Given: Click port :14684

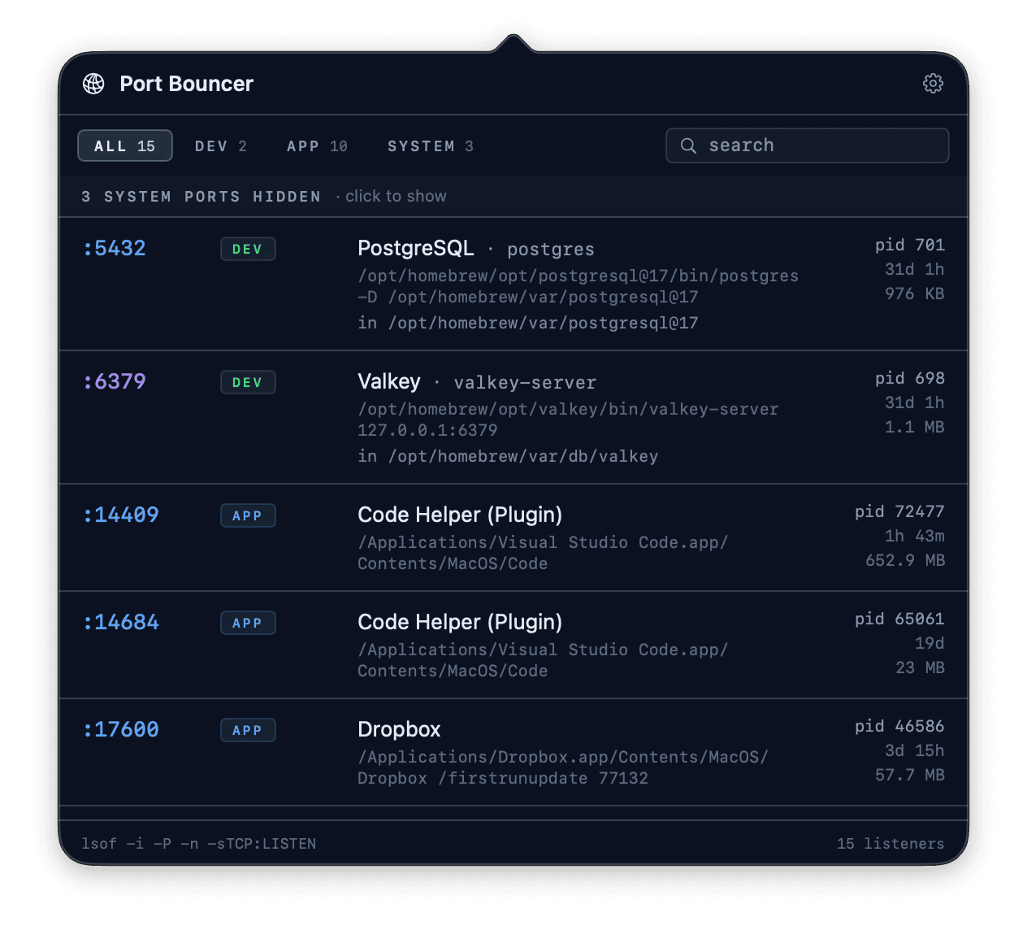Looking at the screenshot, I should (x=121, y=623).
